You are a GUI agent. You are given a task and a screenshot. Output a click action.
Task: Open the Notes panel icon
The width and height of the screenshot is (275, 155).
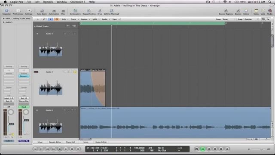click(256, 11)
